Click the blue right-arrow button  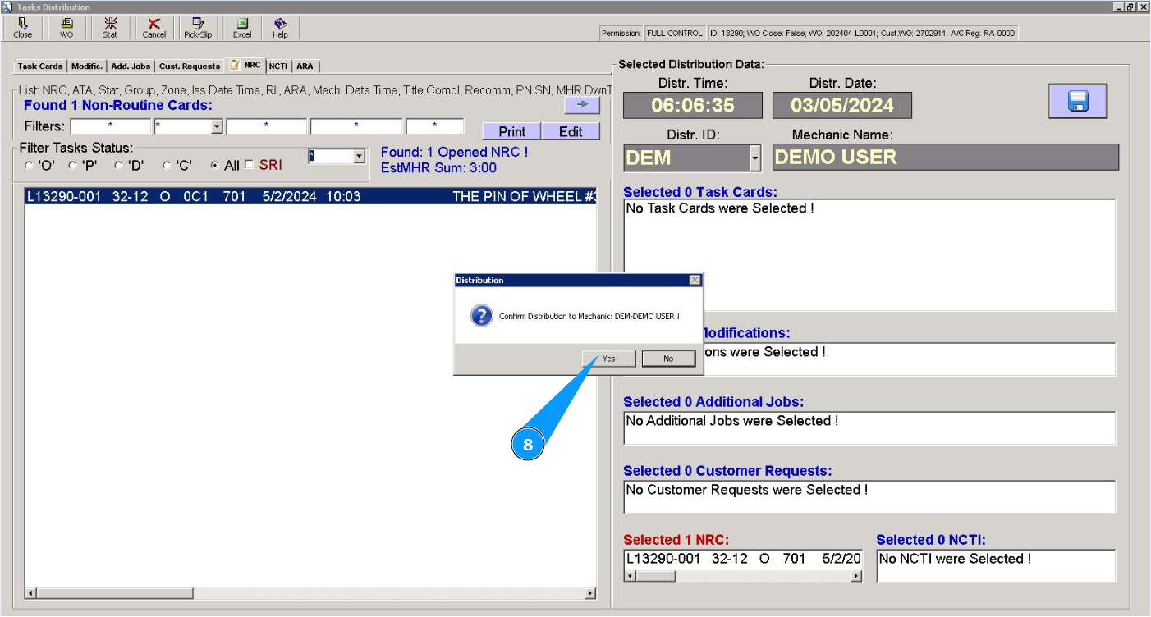point(582,105)
